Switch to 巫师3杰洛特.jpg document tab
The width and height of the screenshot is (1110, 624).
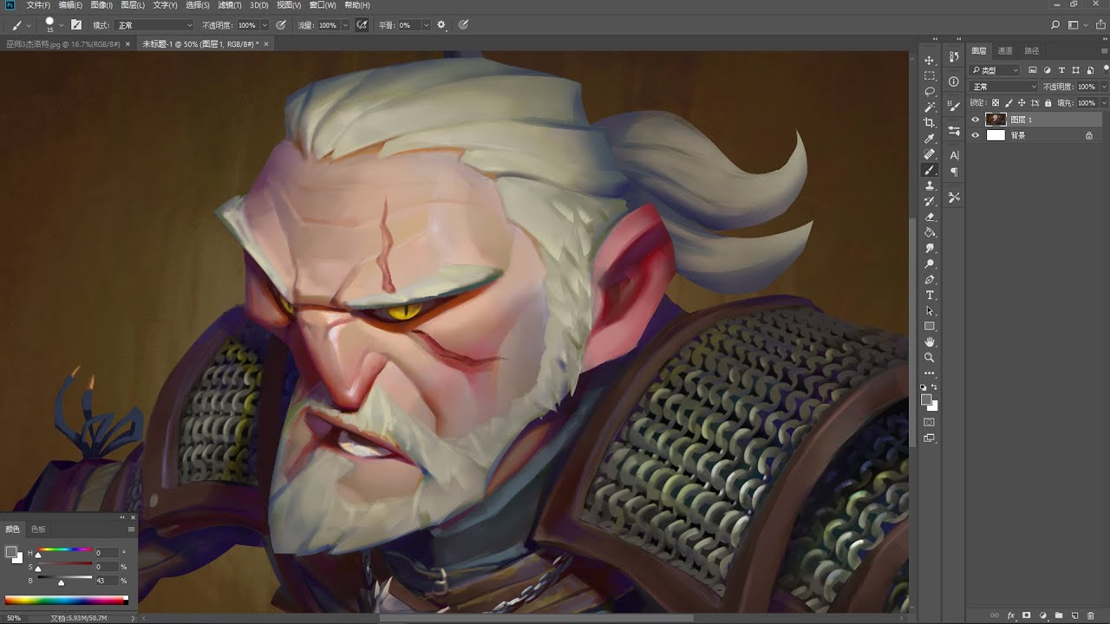tap(62, 43)
